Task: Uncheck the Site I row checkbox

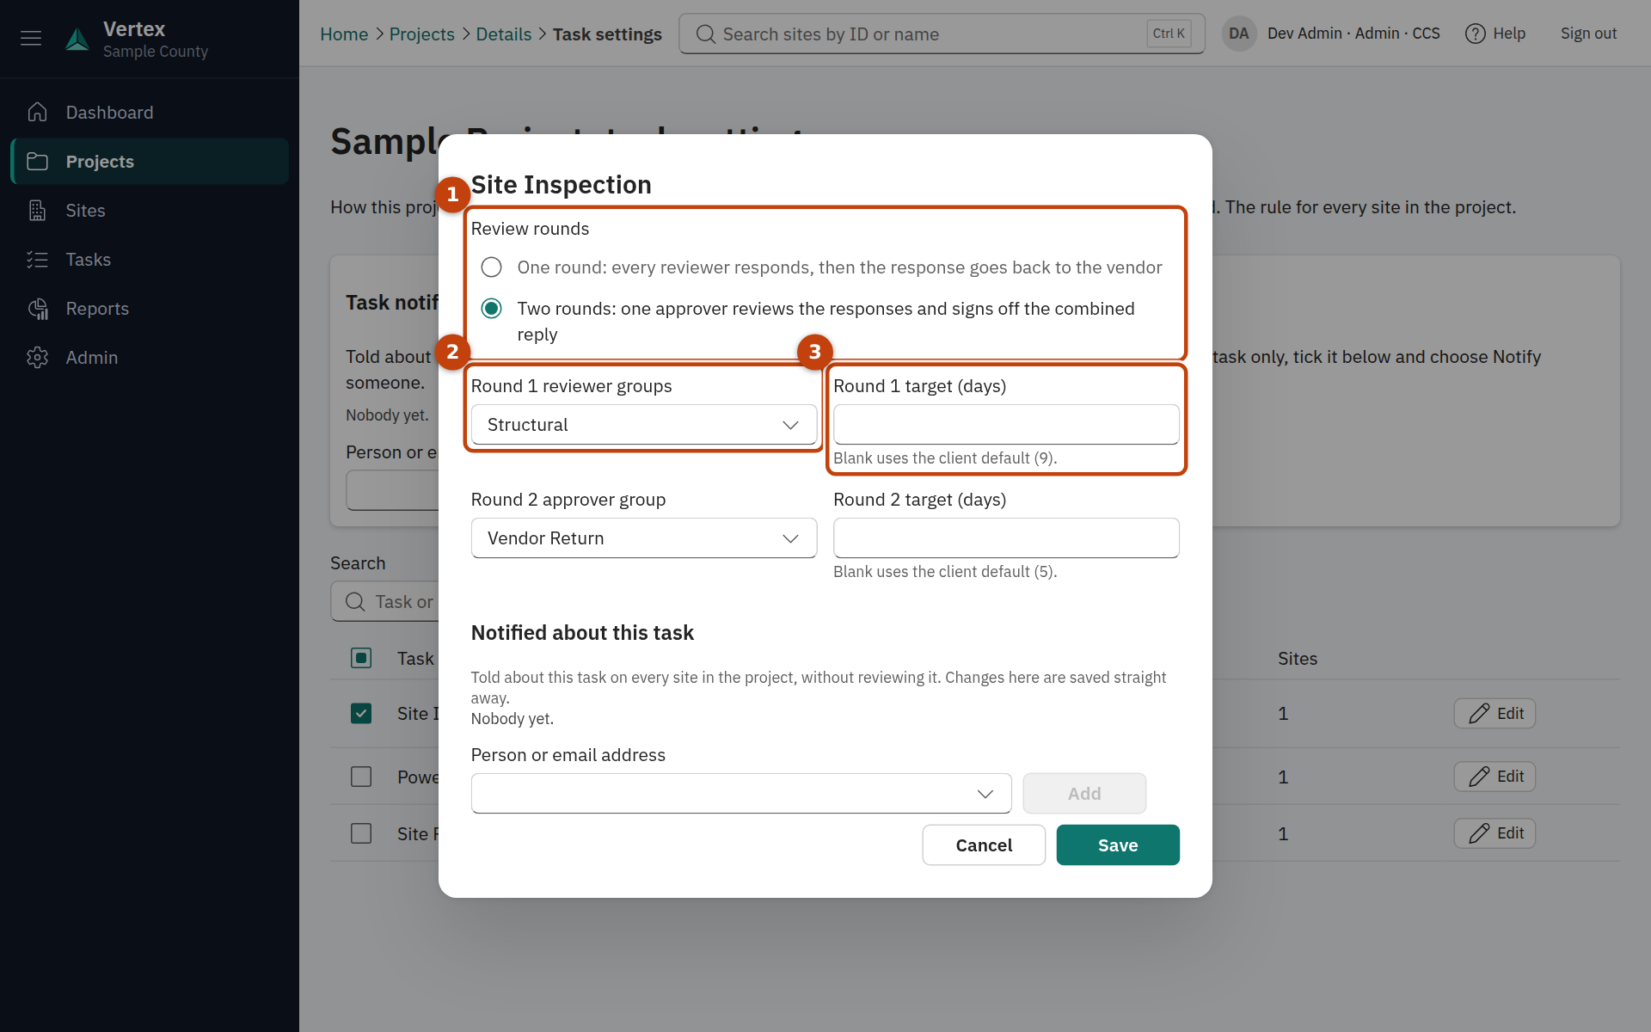Action: tap(361, 713)
